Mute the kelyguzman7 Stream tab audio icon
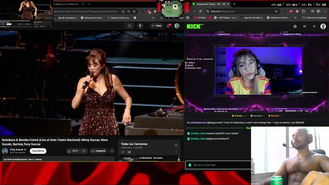The width and height of the screenshot is (329, 185). tap(224, 4)
